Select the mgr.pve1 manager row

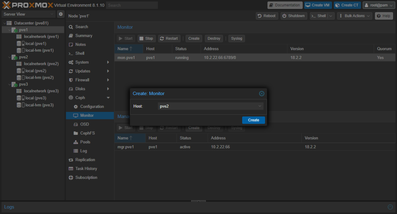[255, 147]
